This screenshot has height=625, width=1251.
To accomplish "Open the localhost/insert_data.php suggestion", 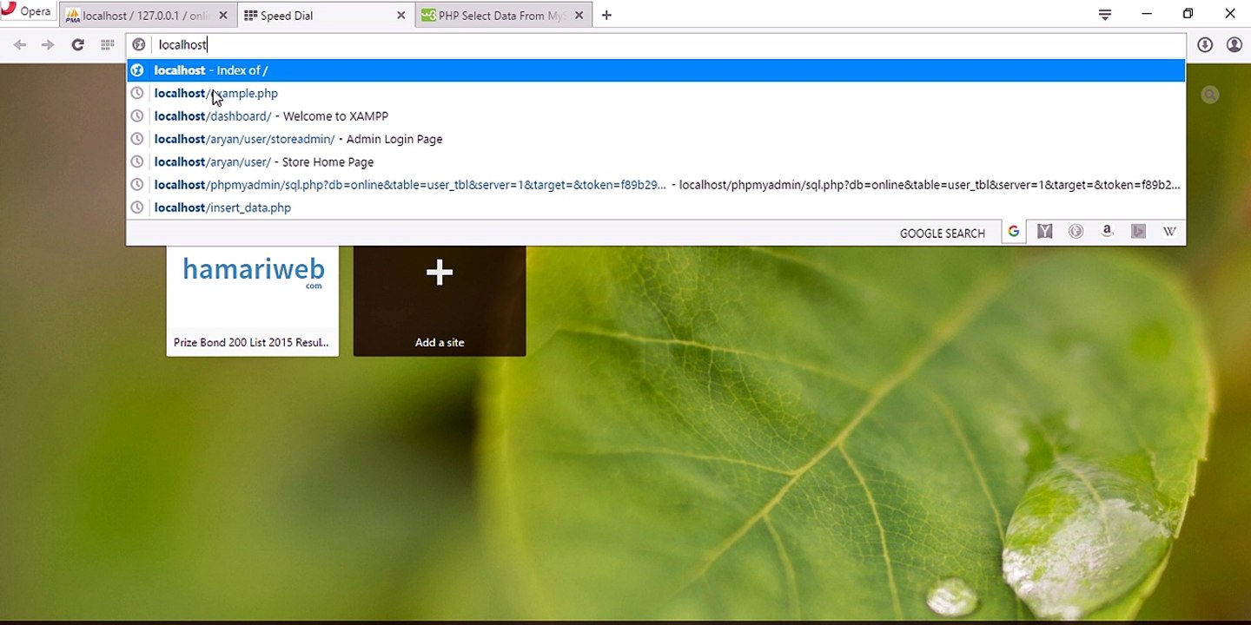I will 656,207.
